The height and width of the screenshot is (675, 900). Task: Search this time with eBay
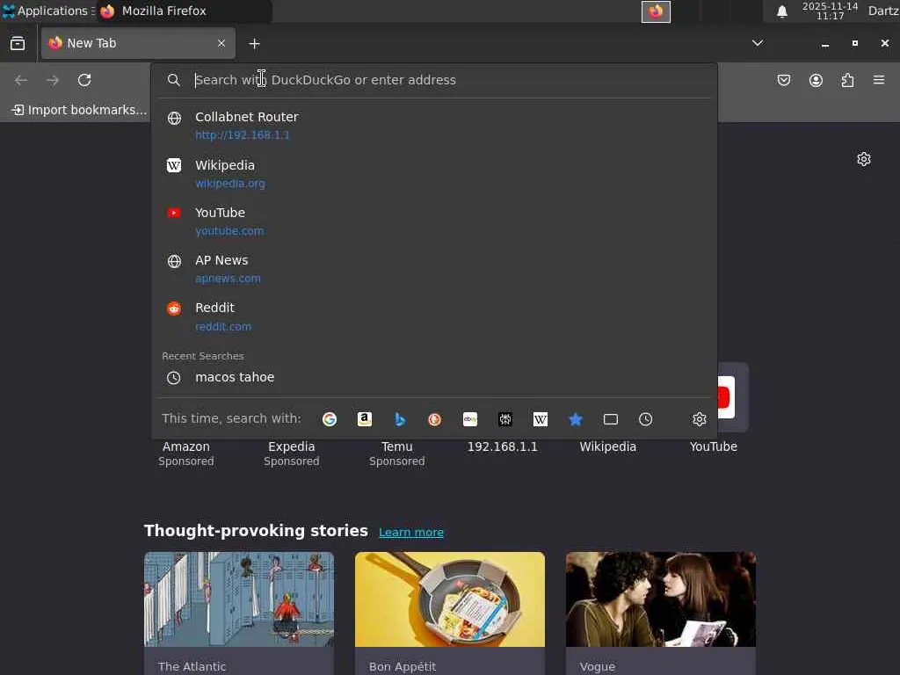coord(470,419)
